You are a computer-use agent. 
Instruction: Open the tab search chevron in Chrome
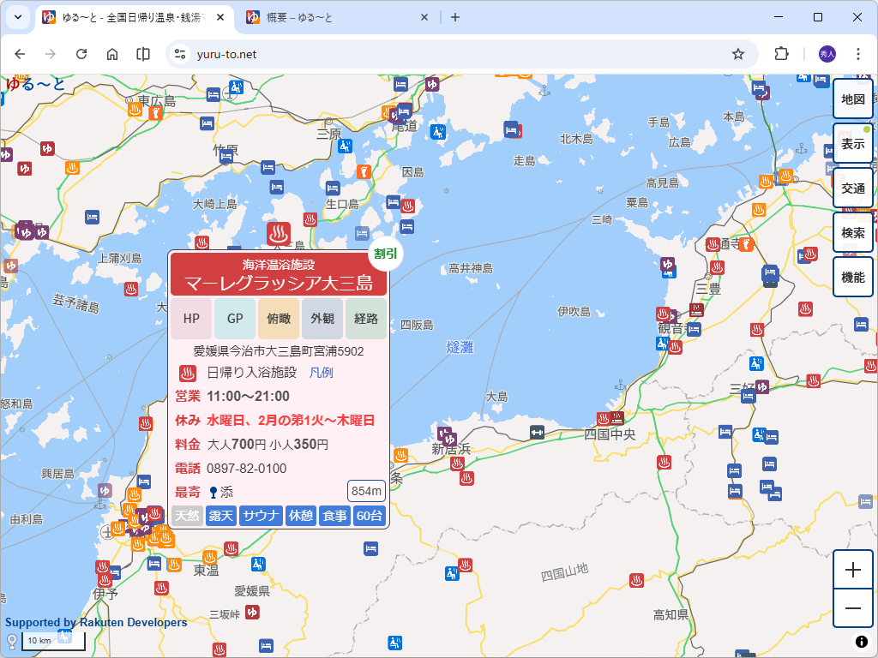click(17, 17)
